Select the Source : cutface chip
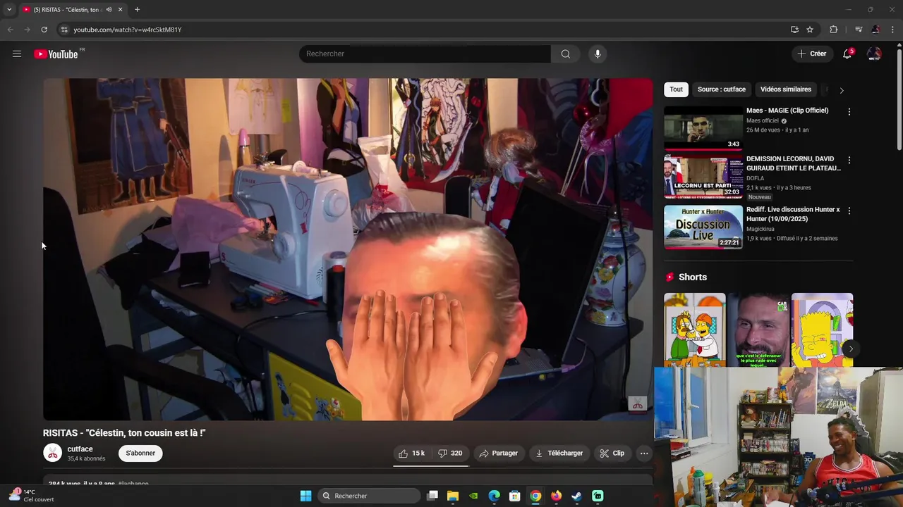 (x=721, y=89)
